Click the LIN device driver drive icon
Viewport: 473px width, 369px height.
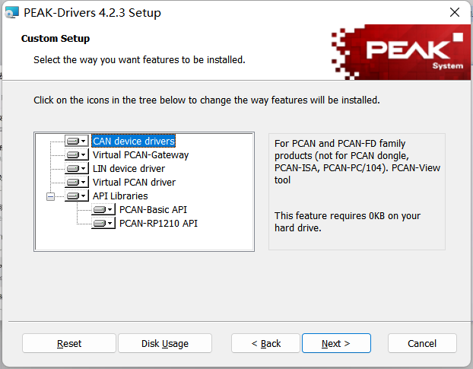[77, 168]
